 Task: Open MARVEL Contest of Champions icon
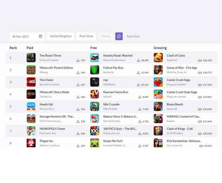(x=158, y=118)
